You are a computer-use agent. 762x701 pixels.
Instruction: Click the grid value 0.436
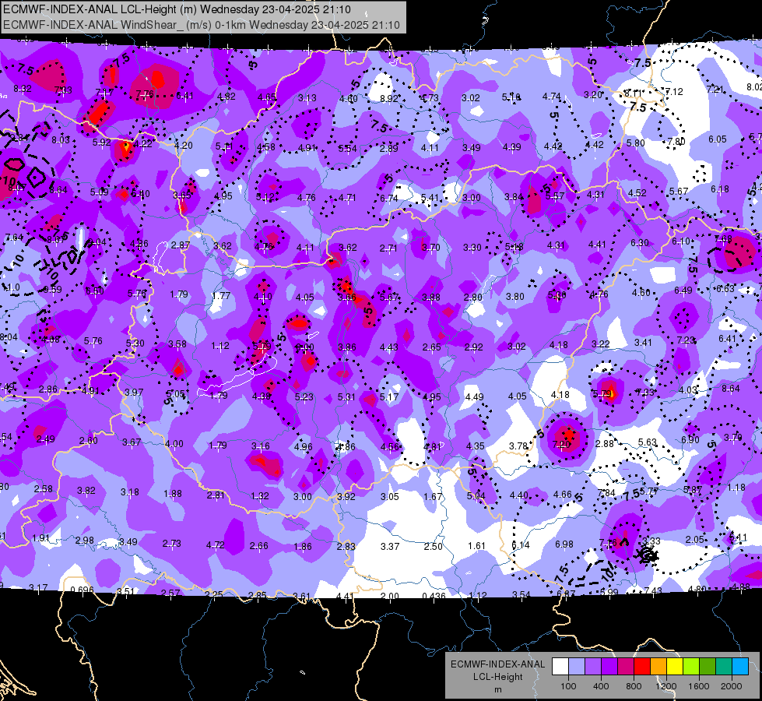point(434,597)
